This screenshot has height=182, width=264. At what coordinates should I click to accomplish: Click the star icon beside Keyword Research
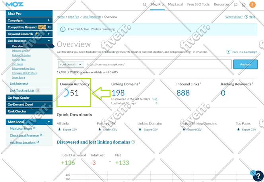pyautogui.click(x=36, y=34)
